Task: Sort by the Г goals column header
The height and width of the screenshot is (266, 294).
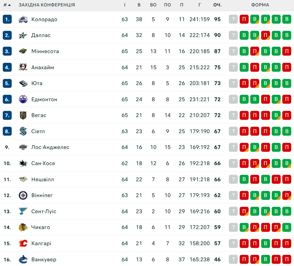Action: click(x=200, y=5)
